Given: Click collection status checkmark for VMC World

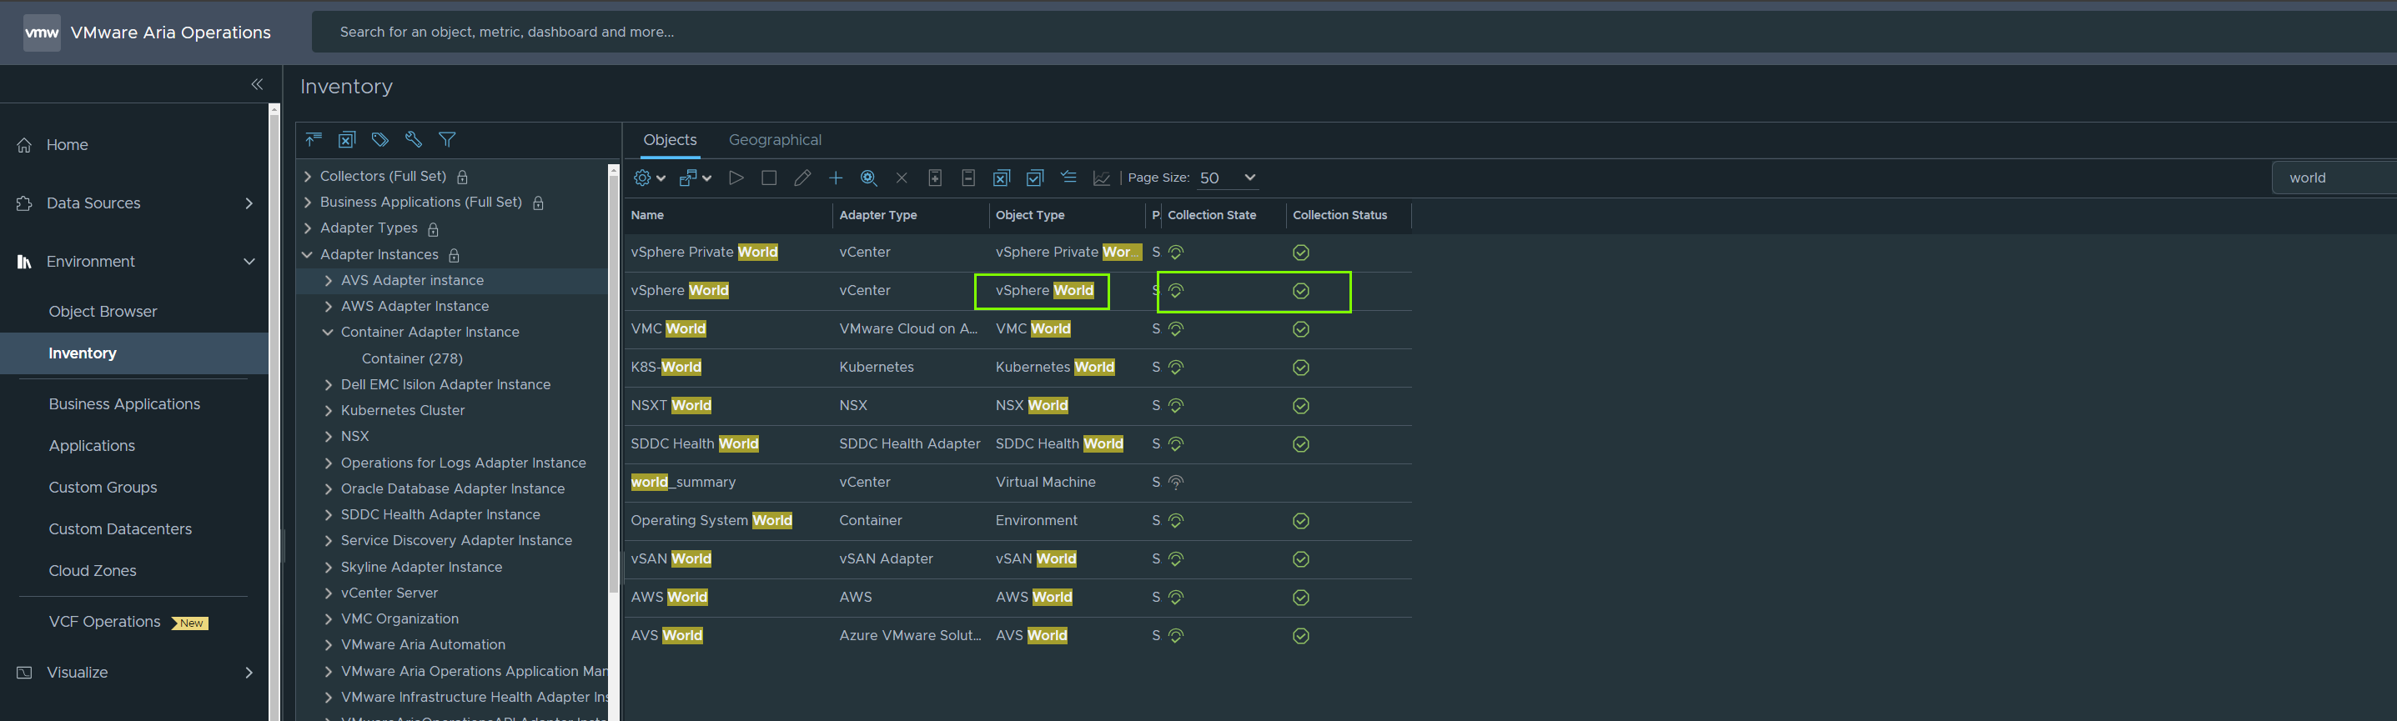Looking at the screenshot, I should (x=1301, y=329).
